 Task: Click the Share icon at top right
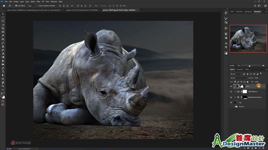(x=266, y=6)
